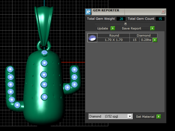Click the Gem Reporter title bar icon
This screenshot has width=175, height=131.
click(88, 12)
